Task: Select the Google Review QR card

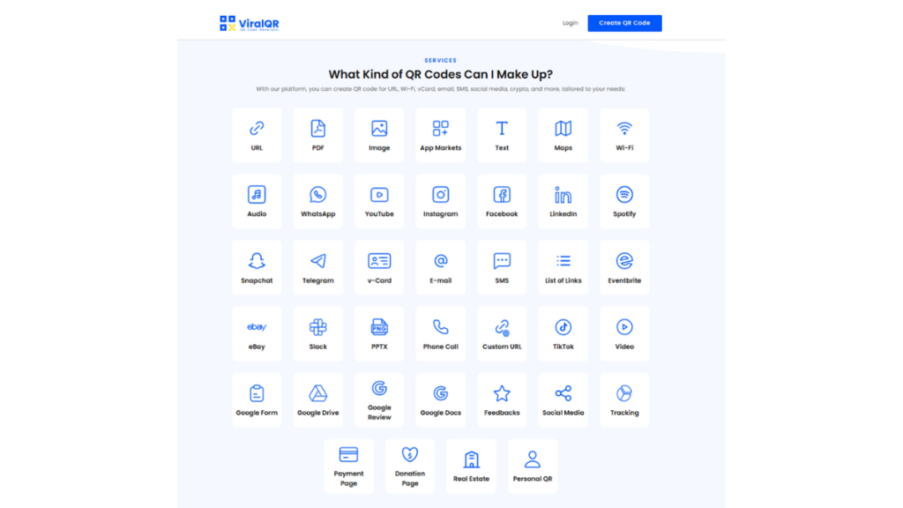Action: 379,400
